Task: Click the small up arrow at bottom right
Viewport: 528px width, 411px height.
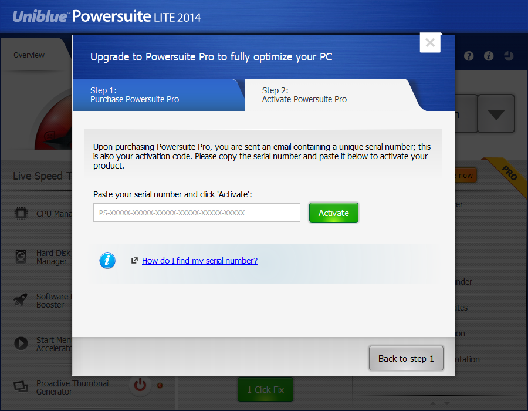Action: pyautogui.click(x=433, y=403)
